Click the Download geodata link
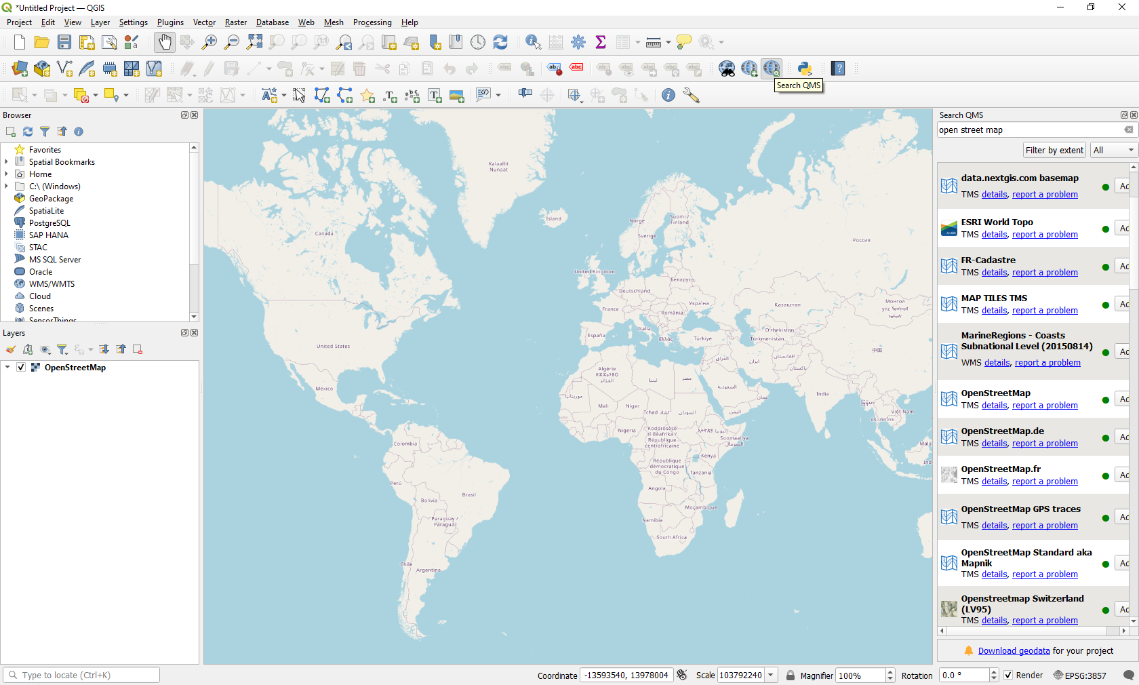 coord(1014,651)
